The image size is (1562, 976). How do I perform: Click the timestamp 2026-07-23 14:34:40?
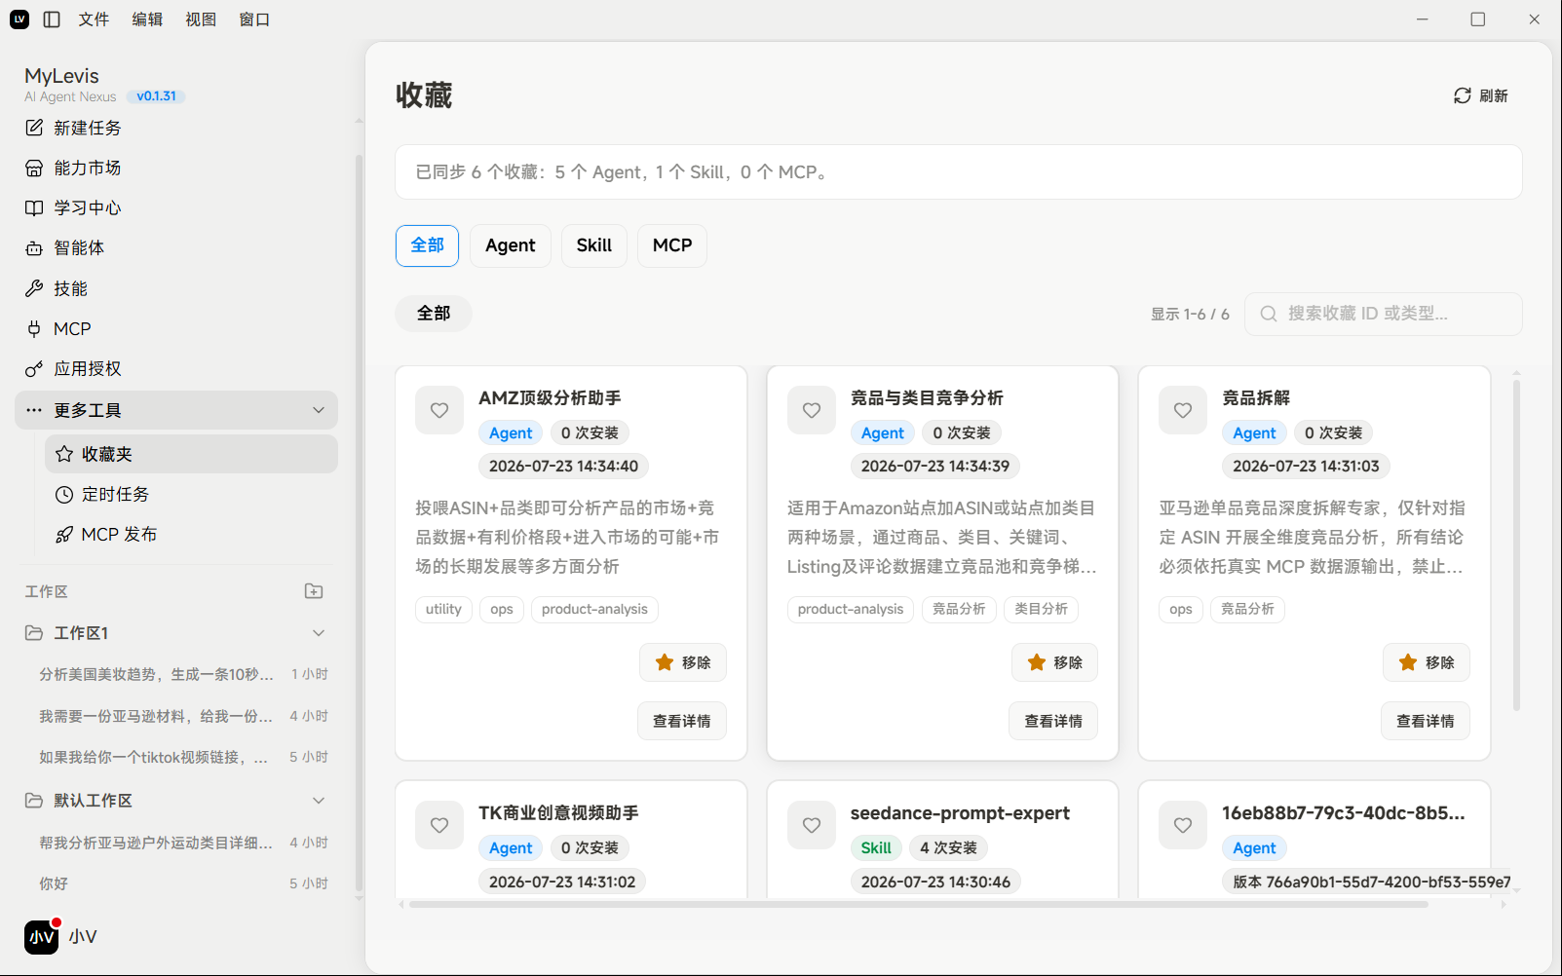[563, 467]
